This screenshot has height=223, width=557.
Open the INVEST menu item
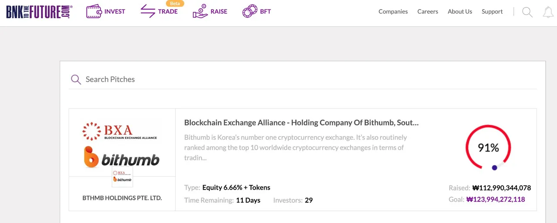click(115, 11)
